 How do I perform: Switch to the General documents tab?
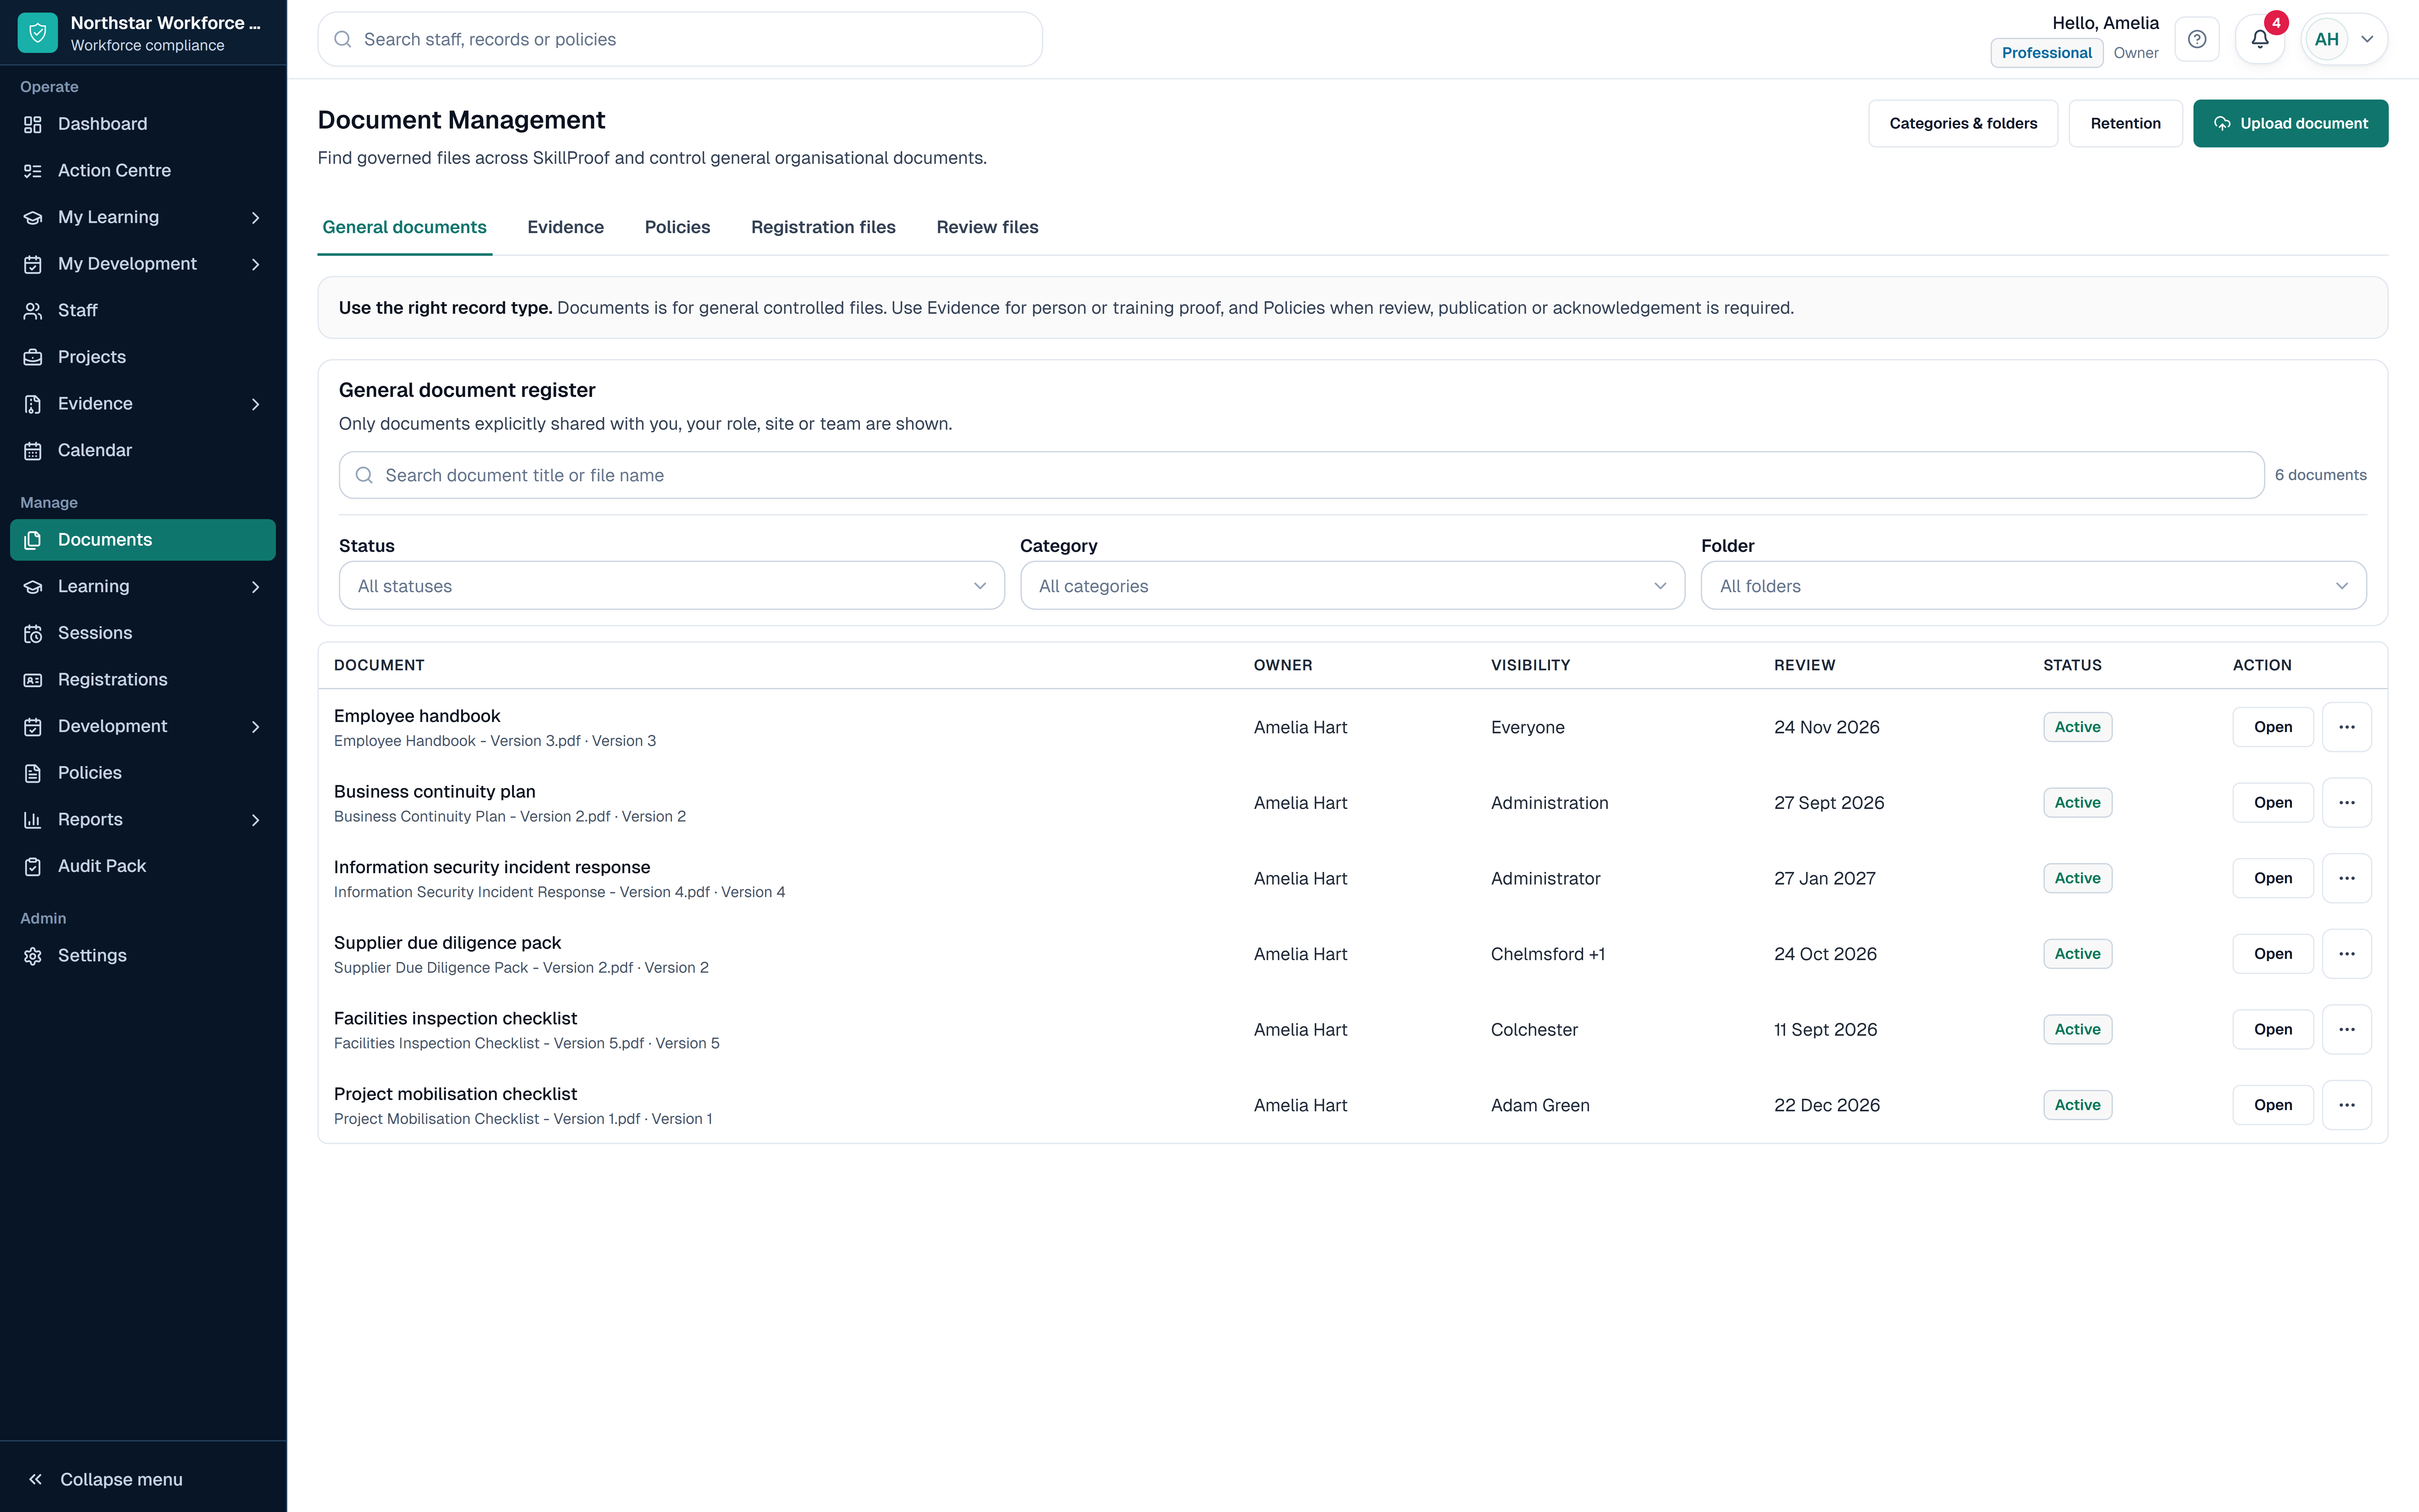click(x=405, y=228)
